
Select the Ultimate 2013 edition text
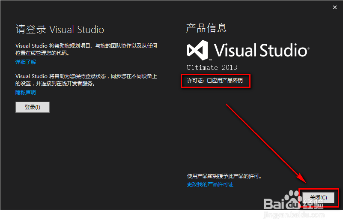click(212, 67)
